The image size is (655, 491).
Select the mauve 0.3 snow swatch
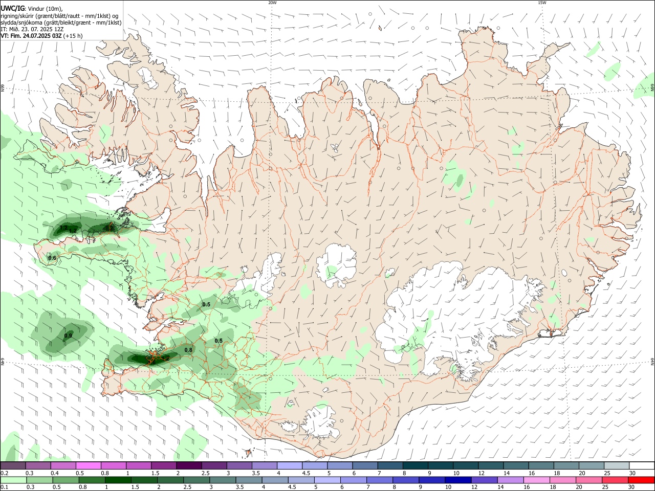pyautogui.click(x=38, y=465)
